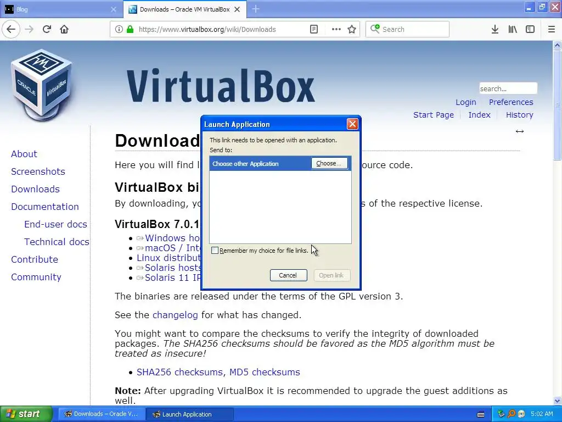Click the first system tray icon
This screenshot has width=562, height=422.
coord(501,414)
